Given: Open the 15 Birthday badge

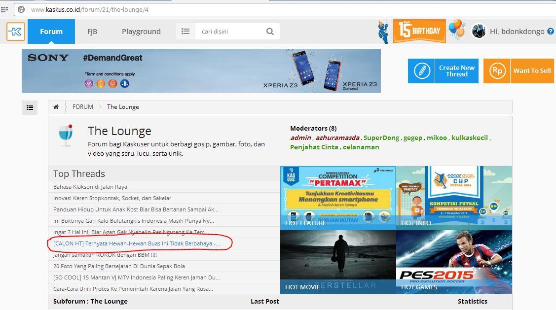Looking at the screenshot, I should [x=419, y=31].
